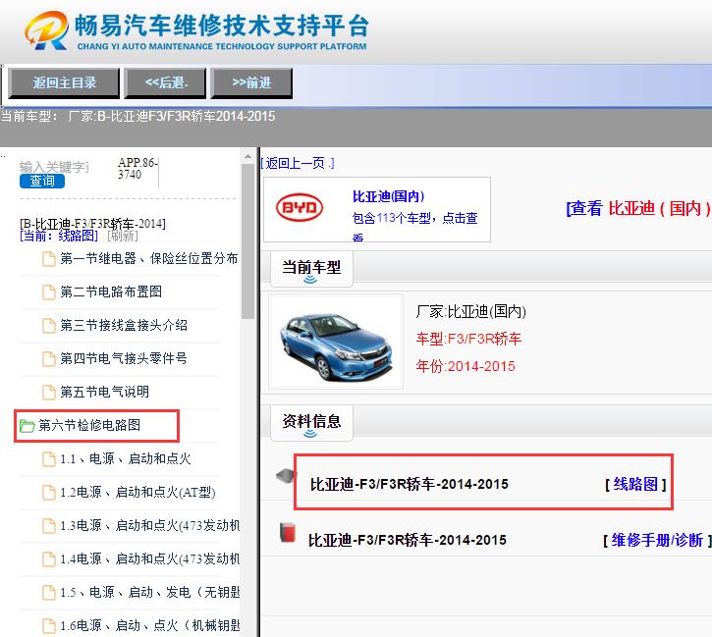The width and height of the screenshot is (712, 637).
Task: Click the APP.86-3740 label
Action: tap(137, 168)
